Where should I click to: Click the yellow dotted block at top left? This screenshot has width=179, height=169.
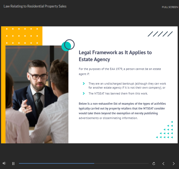[22, 35]
